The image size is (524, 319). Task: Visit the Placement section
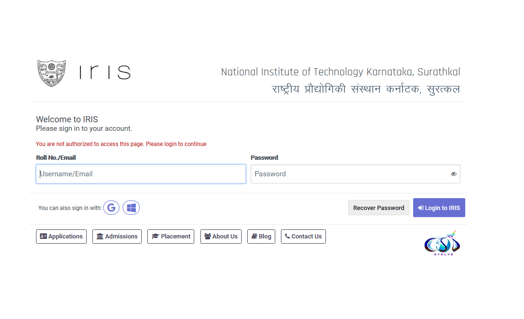point(171,236)
